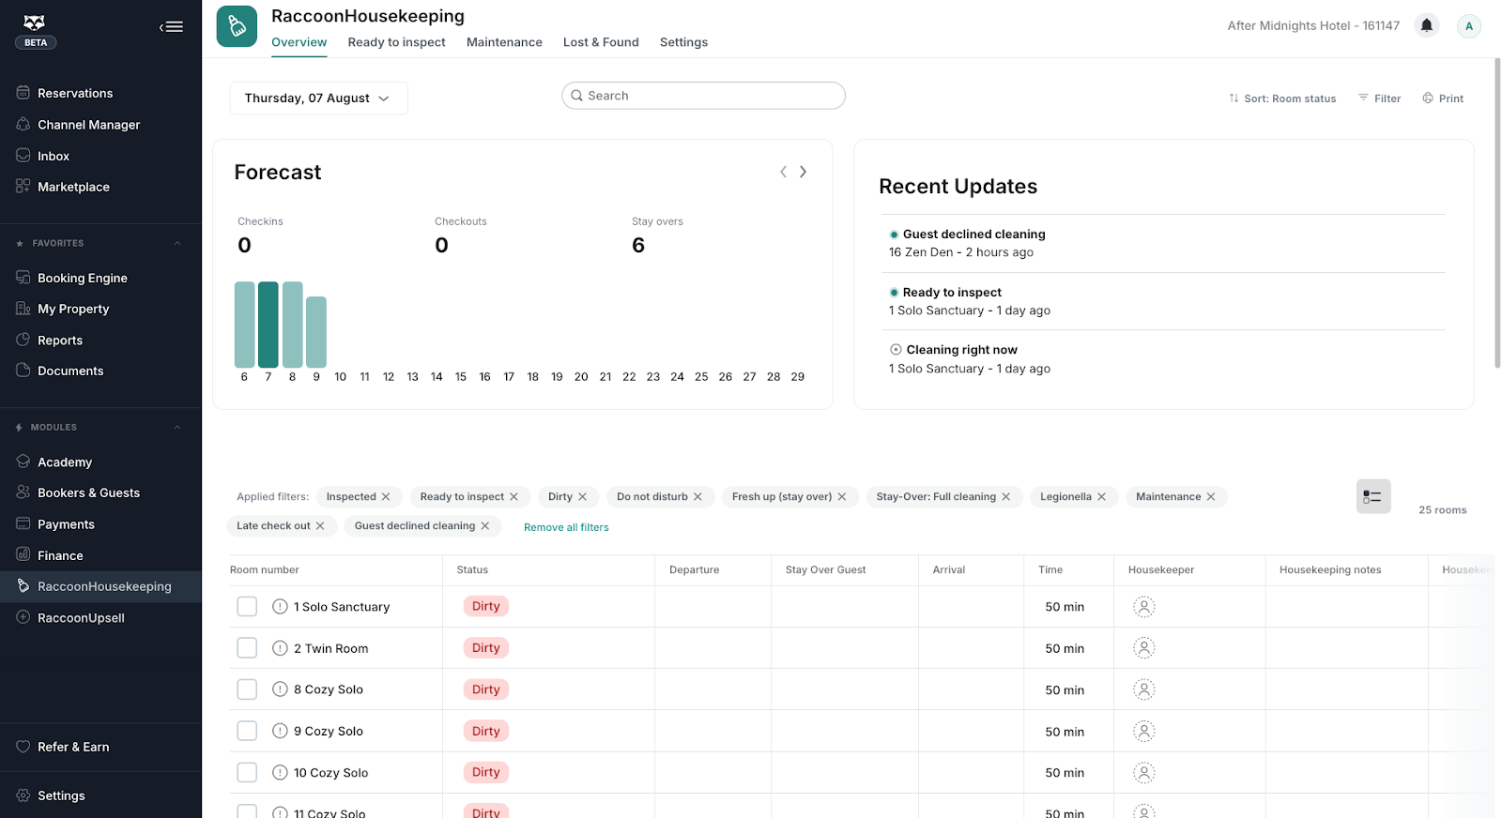Remove Do not disturb filter

tap(697, 497)
